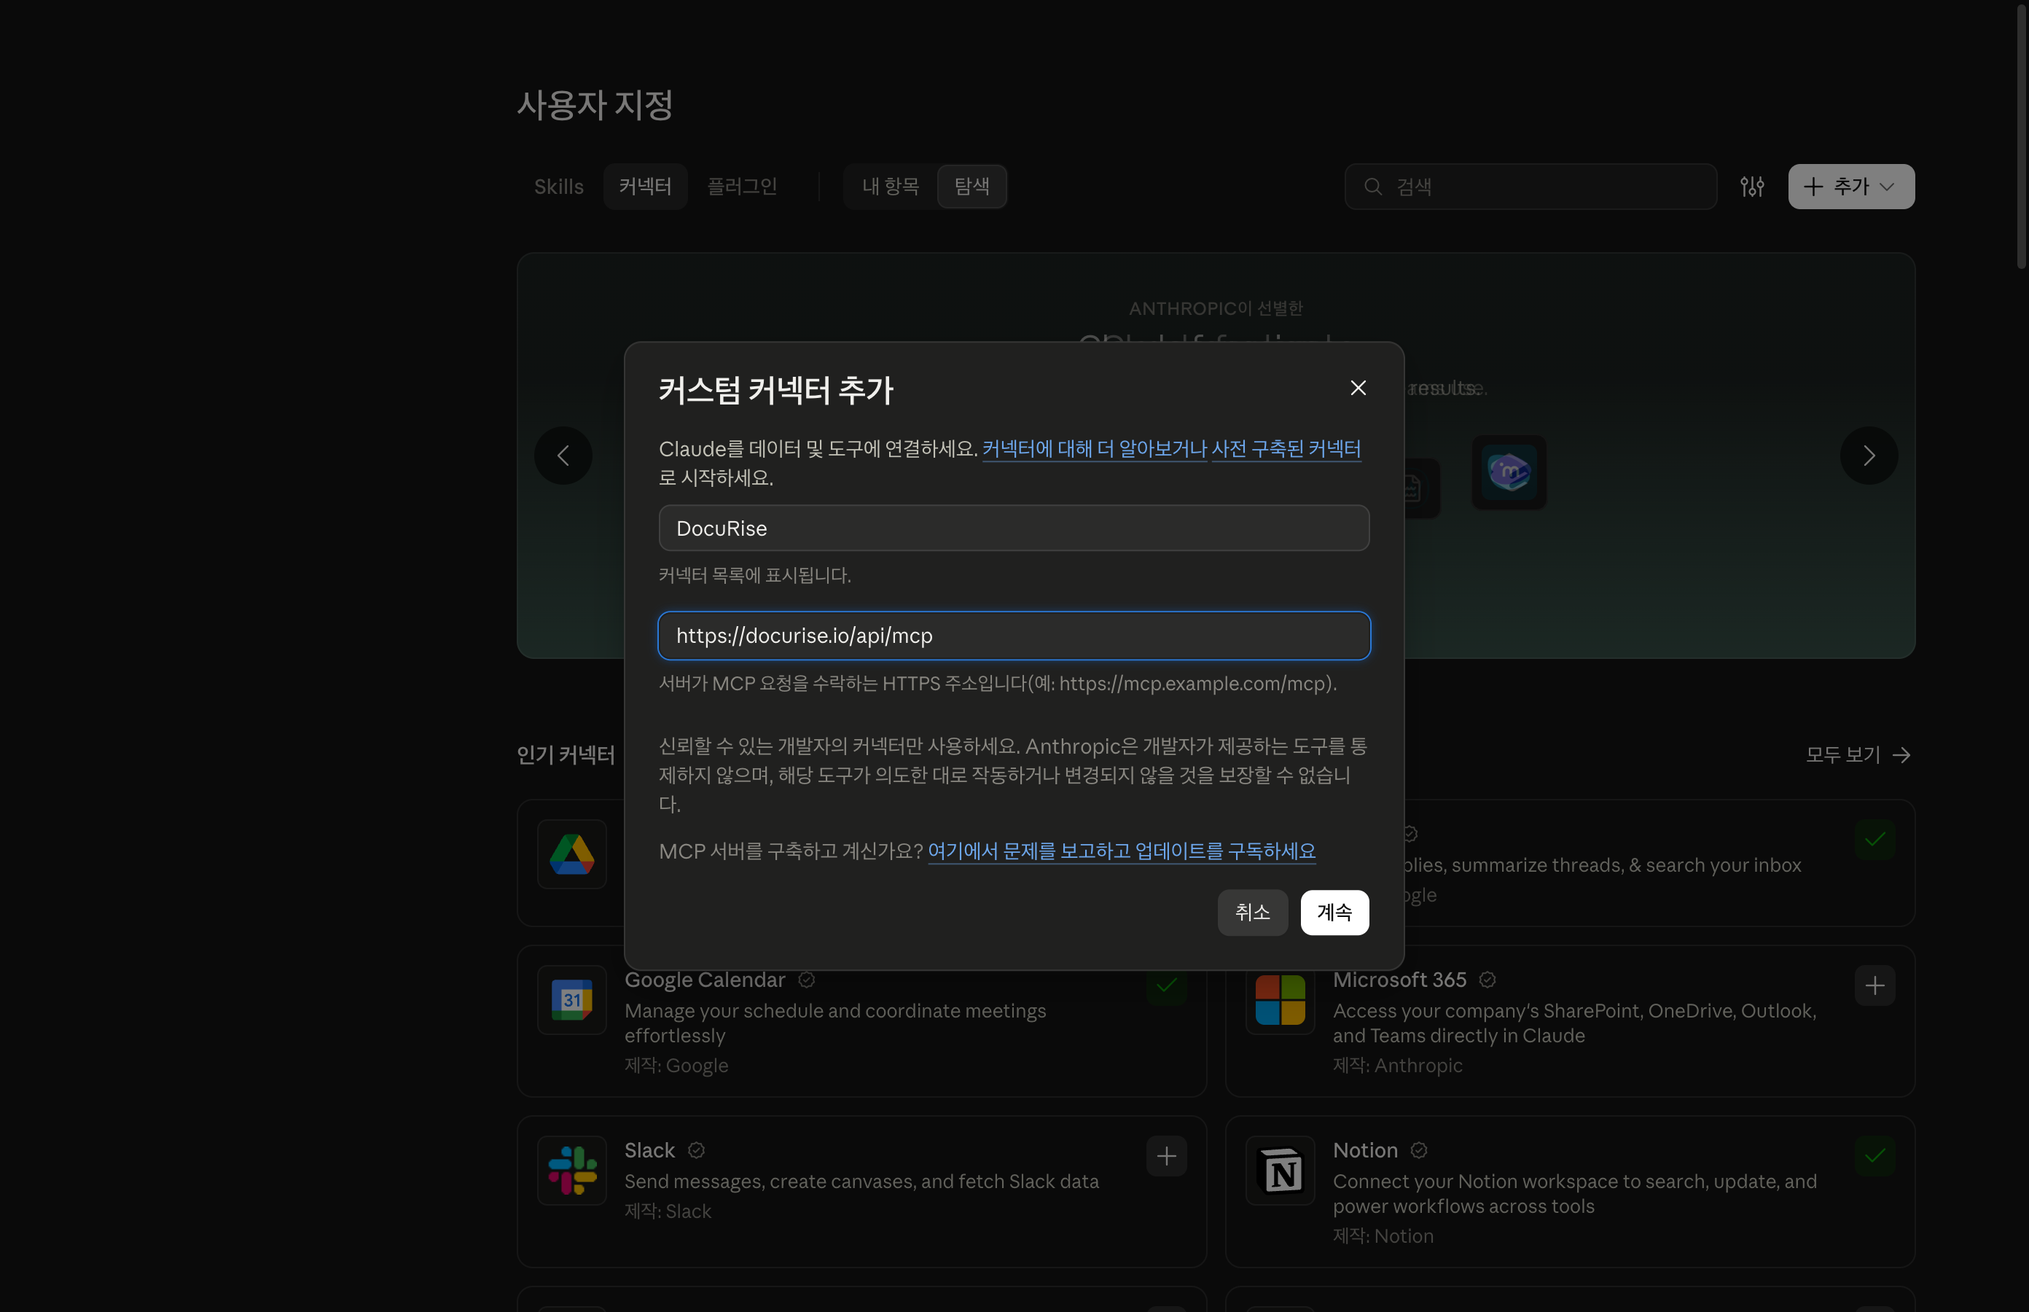Open the 커넥터에 대해 더 알아보거나 link
Image resolution: width=2029 pixels, height=1312 pixels.
pos(1094,448)
